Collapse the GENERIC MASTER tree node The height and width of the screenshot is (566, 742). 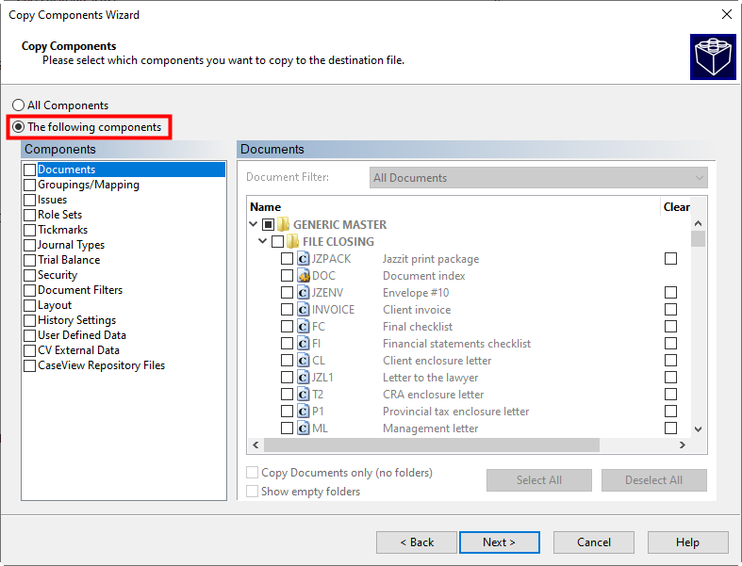[253, 225]
